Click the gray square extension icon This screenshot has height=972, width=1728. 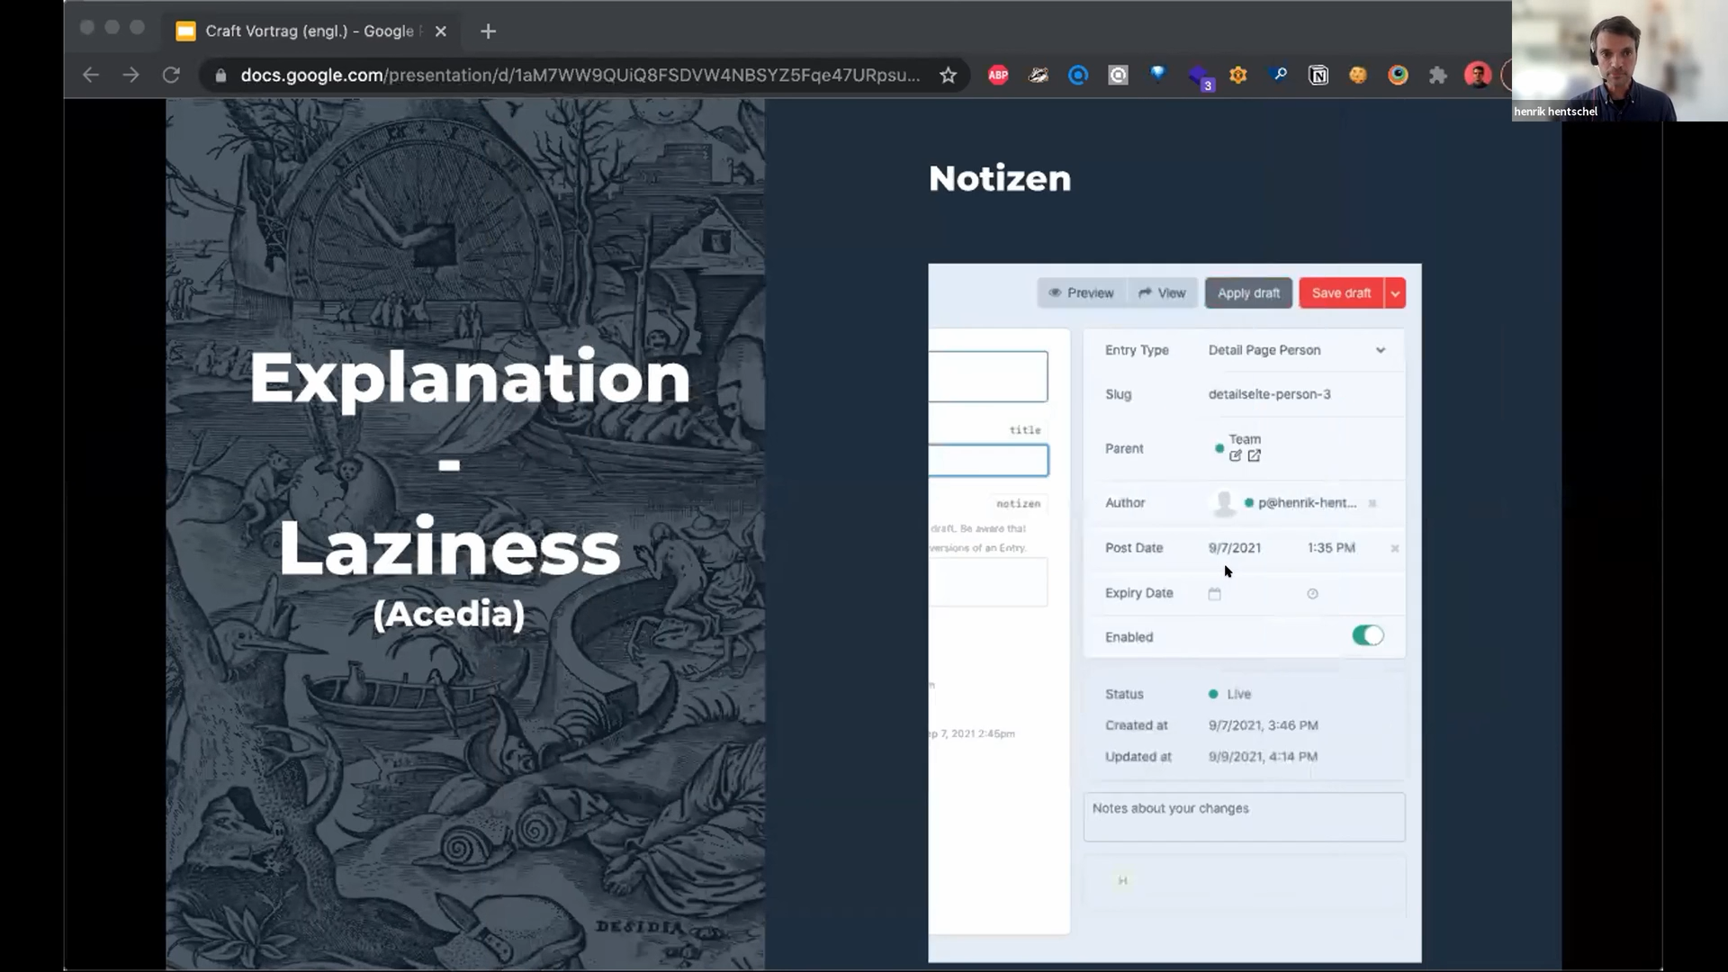1118,76
